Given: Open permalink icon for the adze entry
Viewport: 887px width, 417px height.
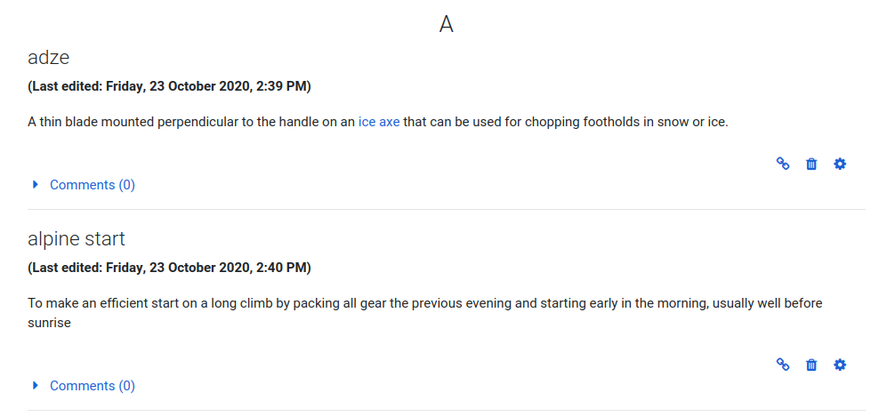Looking at the screenshot, I should click(x=782, y=164).
